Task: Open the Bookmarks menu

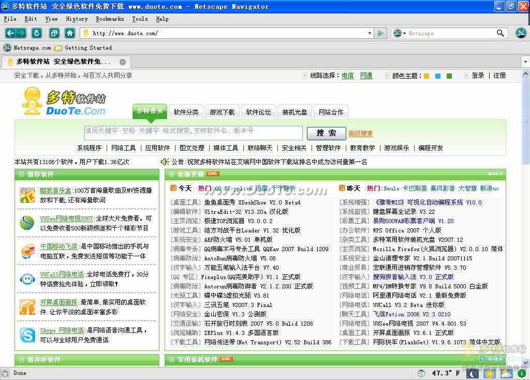Action: [x=110, y=19]
